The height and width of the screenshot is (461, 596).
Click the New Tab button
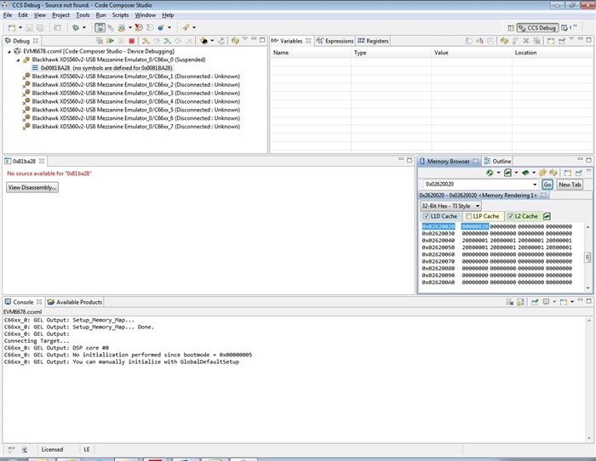coord(570,185)
